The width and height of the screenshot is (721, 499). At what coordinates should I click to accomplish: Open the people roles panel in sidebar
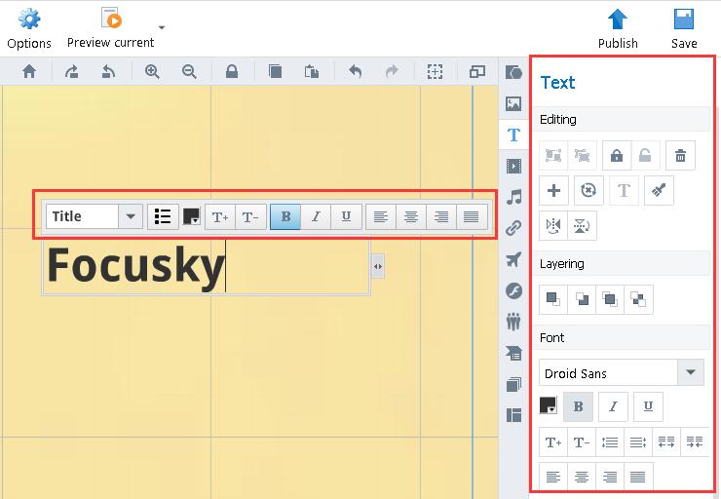tap(513, 322)
